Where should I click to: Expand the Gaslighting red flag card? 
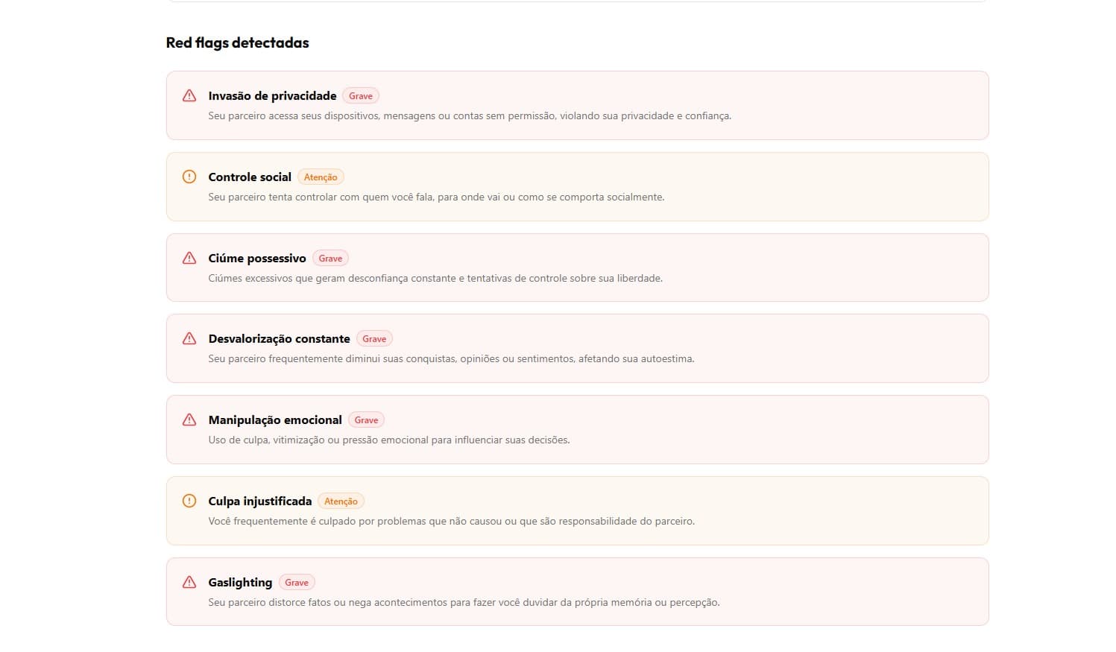578,592
